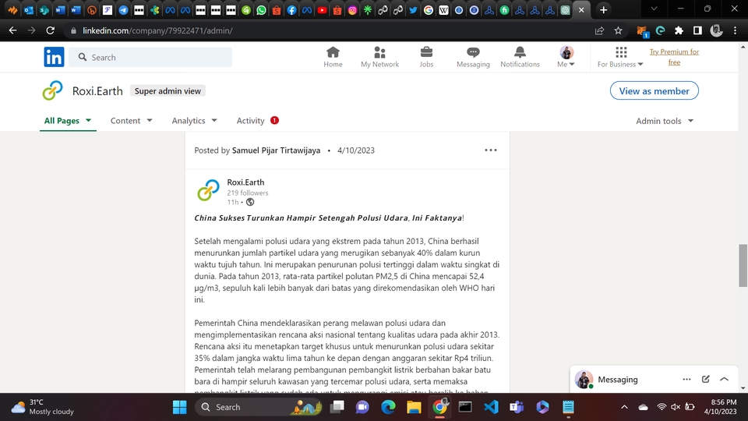Expand the All Pages dropdown
This screenshot has height=421, width=748.
coord(68,121)
